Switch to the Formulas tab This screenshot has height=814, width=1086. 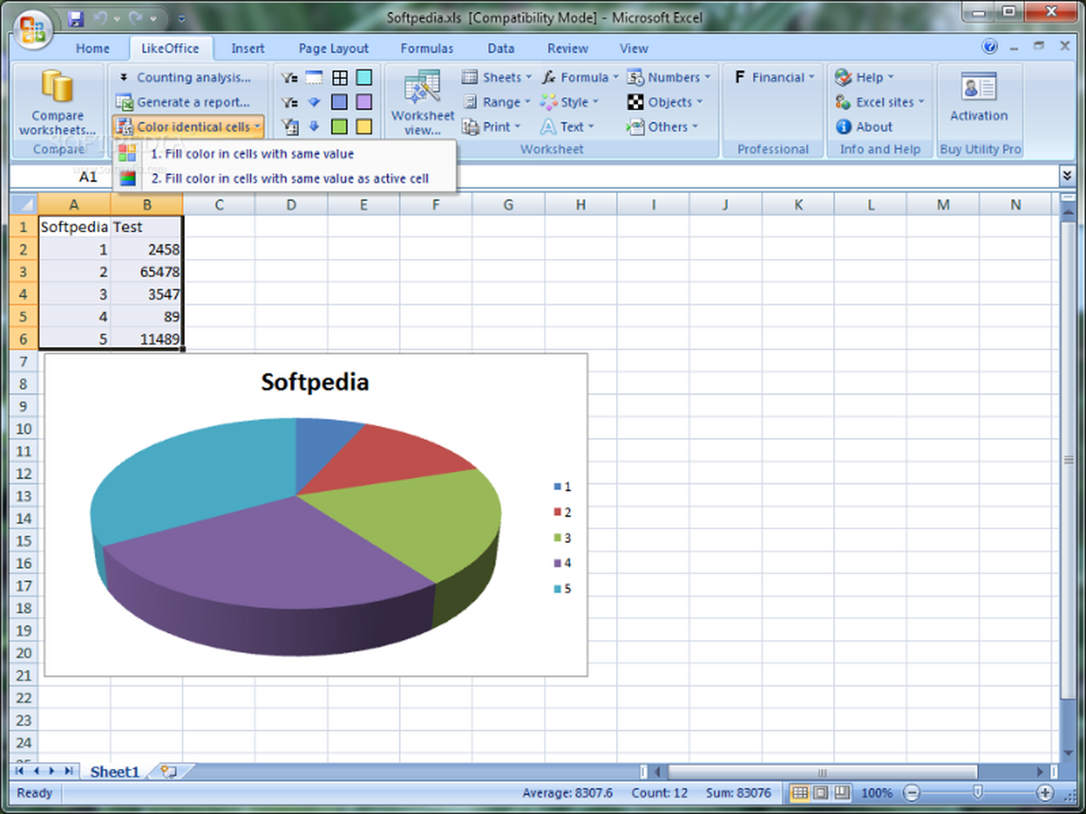click(427, 48)
